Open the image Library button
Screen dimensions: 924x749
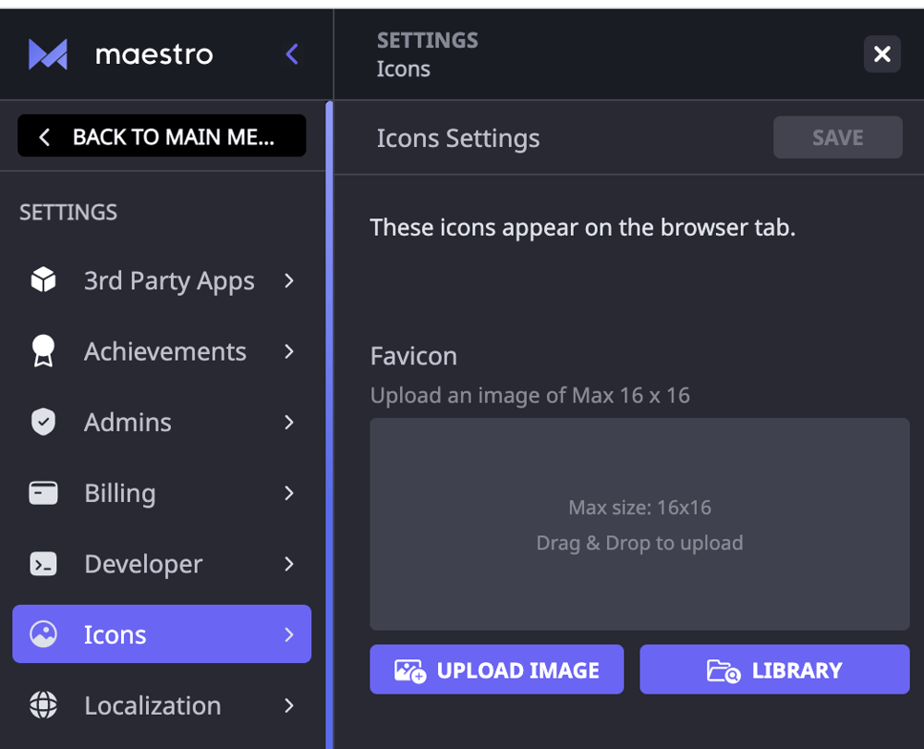tap(774, 670)
